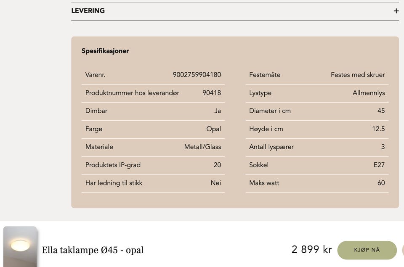
Task: Click the 2 899 kr price
Action: click(x=311, y=249)
